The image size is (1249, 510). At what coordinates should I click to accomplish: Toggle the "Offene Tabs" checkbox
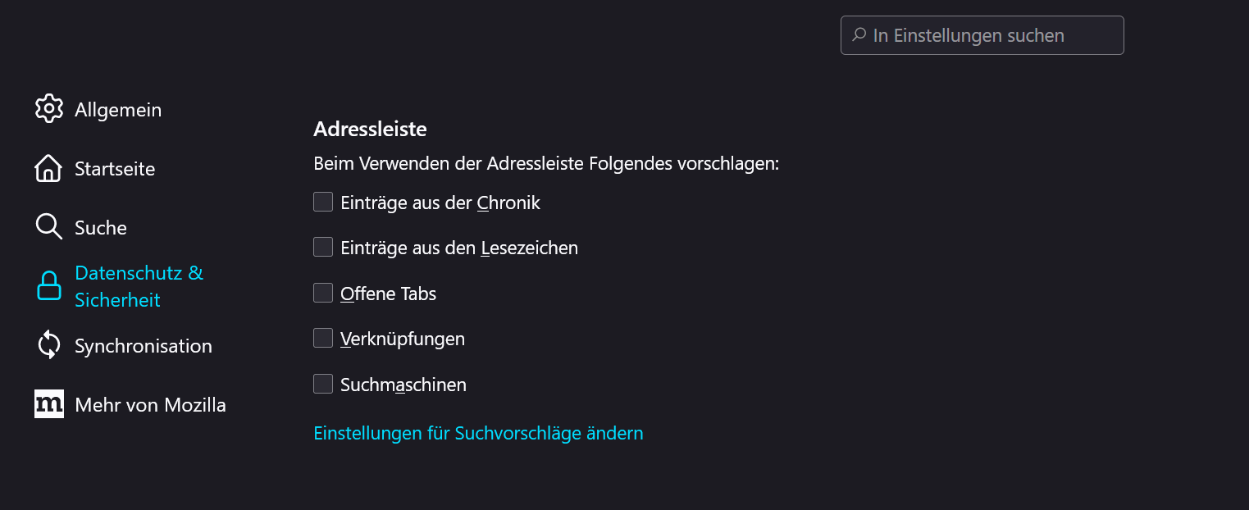pos(323,293)
